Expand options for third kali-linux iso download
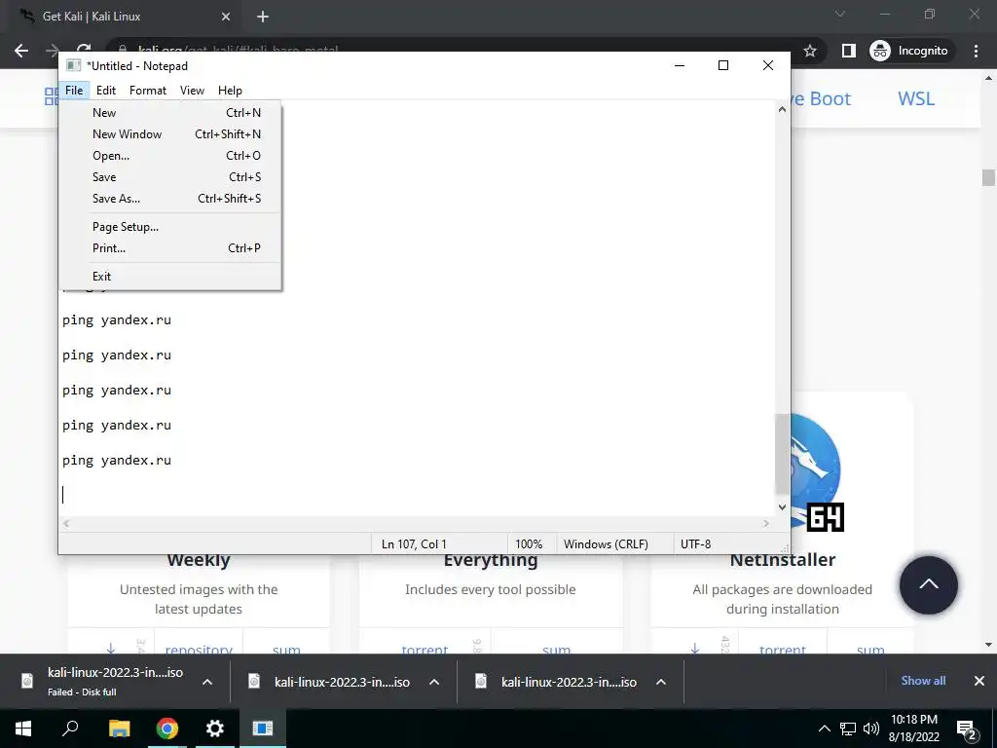Screen dimensions: 997x748 (x=661, y=682)
